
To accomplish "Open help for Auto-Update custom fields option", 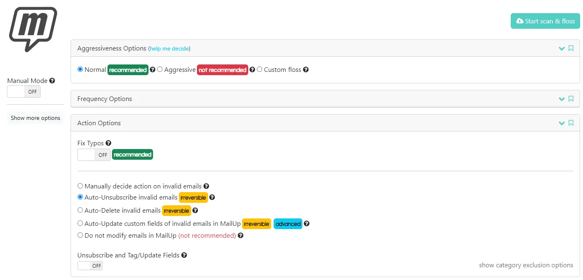I will click(306, 224).
